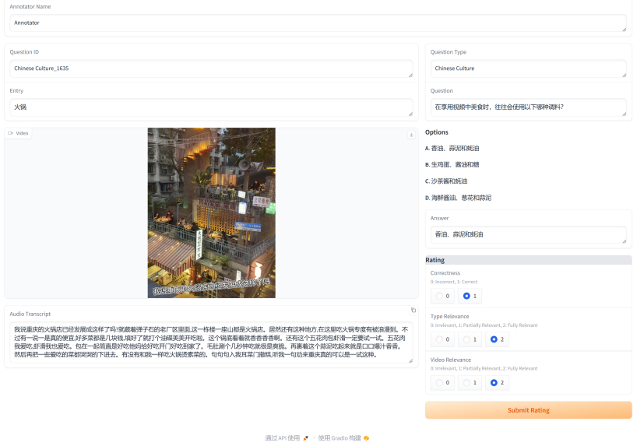
Task: Copy the audio transcript with copy icon
Action: (x=414, y=310)
